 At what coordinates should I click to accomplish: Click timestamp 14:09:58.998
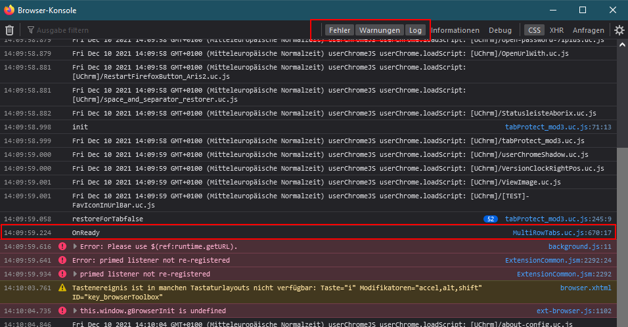click(x=28, y=127)
